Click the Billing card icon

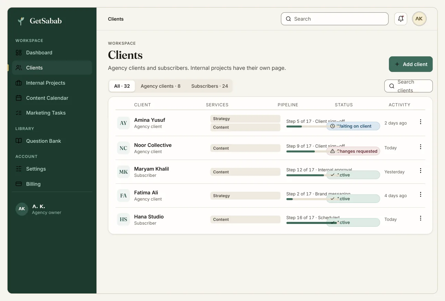[x=19, y=184]
